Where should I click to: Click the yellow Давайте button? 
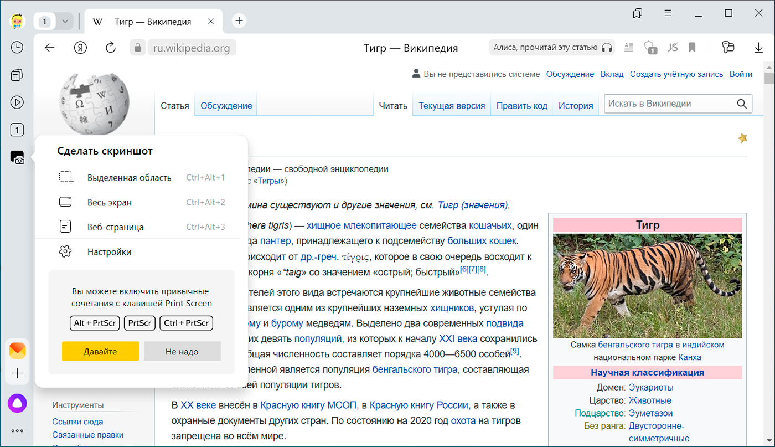point(100,351)
